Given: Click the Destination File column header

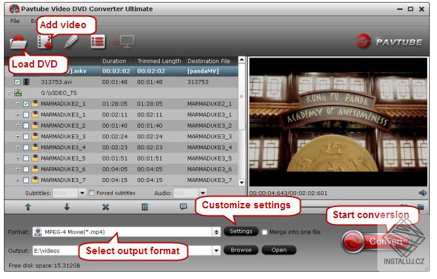Looking at the screenshot, I should click(x=209, y=61).
